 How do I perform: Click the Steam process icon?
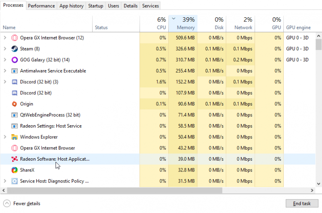[14, 49]
